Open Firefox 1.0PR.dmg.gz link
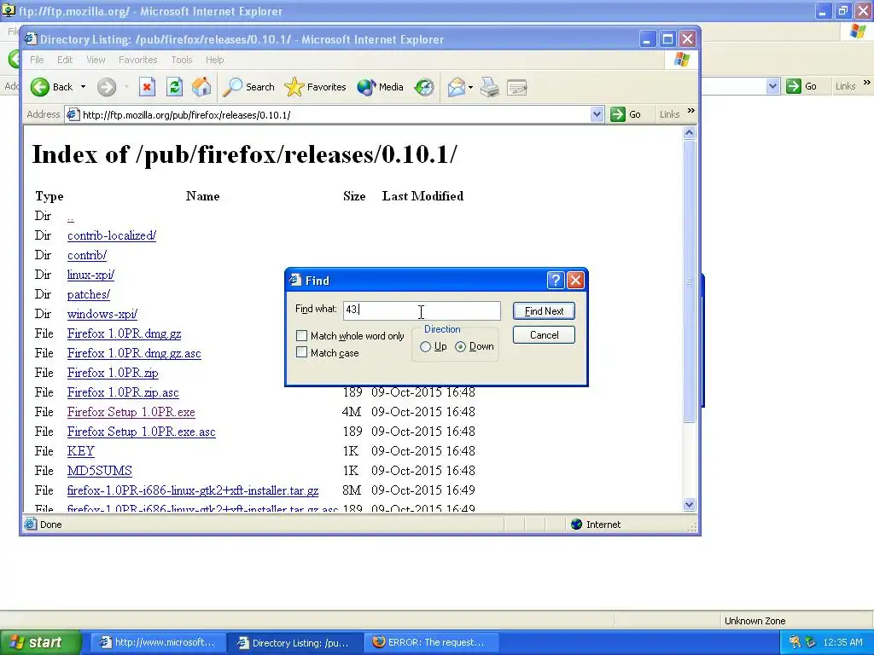Screen dimensions: 874x655 (124, 333)
